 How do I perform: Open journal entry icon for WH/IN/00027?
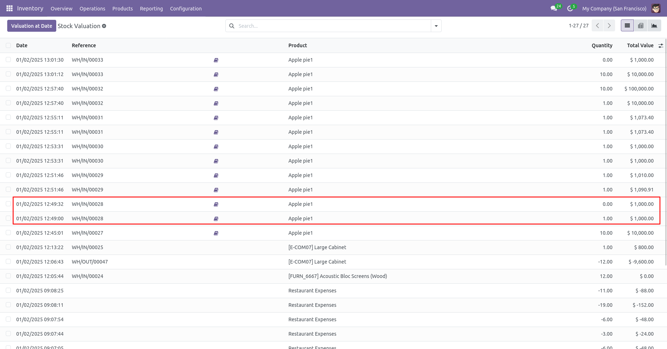(216, 233)
